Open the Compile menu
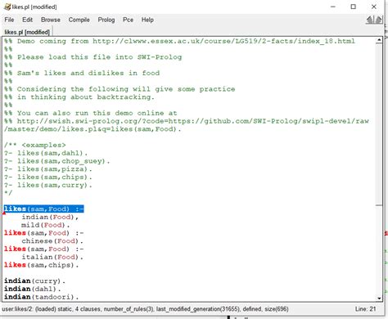 point(79,20)
